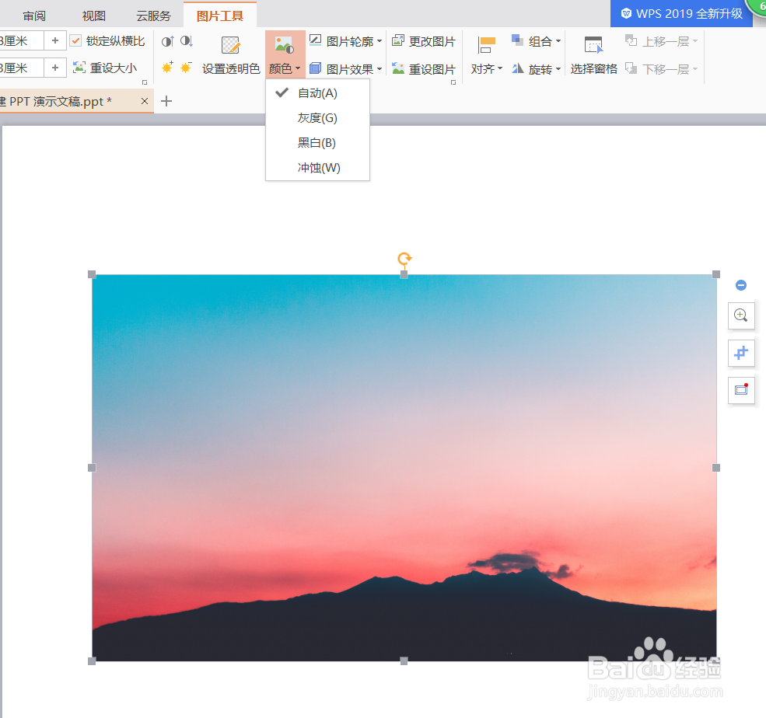Click the right-middle resize handle of image
The width and height of the screenshot is (766, 718).
point(716,468)
